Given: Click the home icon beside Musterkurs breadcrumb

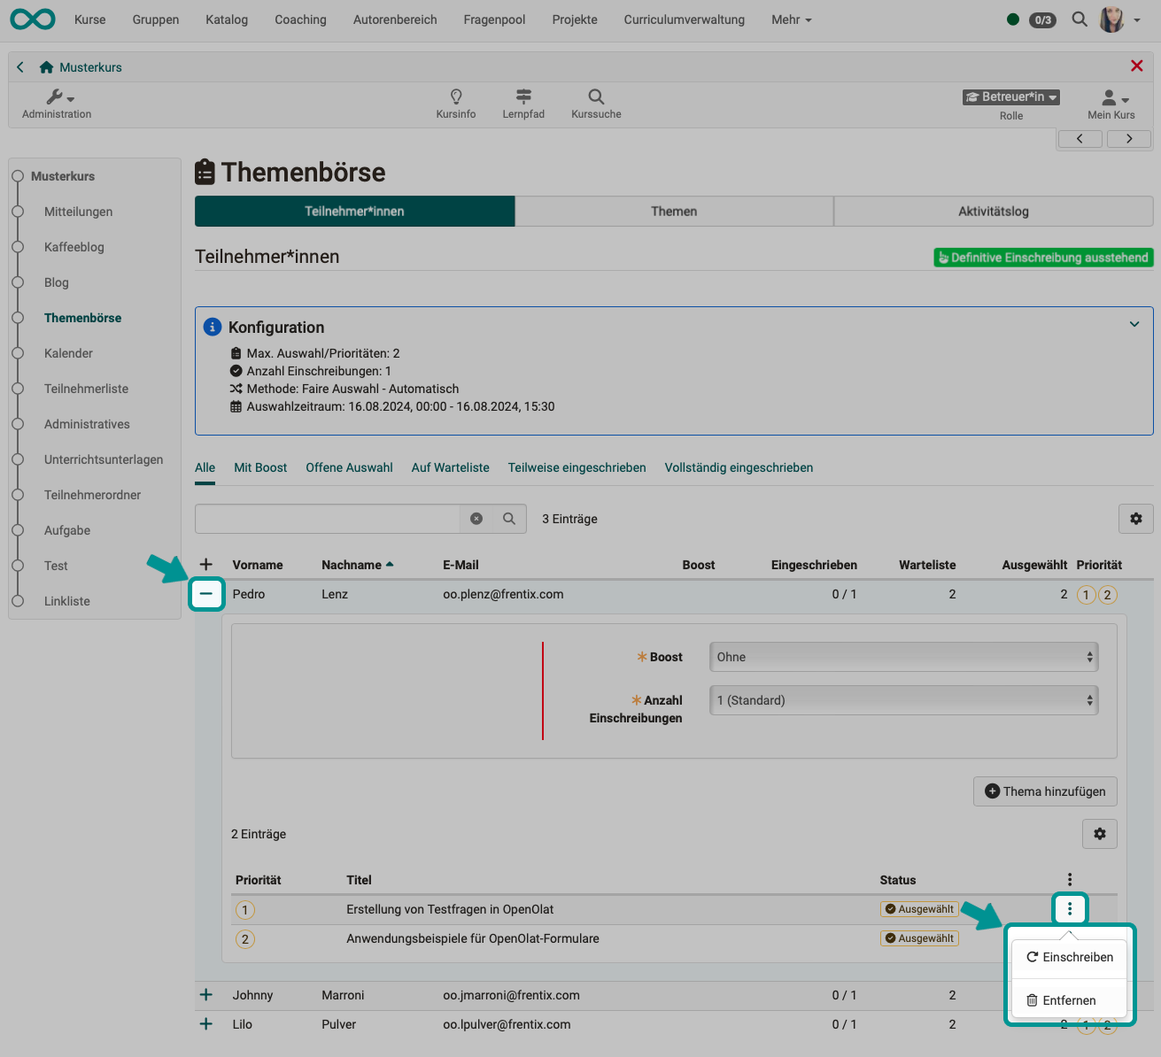Looking at the screenshot, I should (x=45, y=66).
